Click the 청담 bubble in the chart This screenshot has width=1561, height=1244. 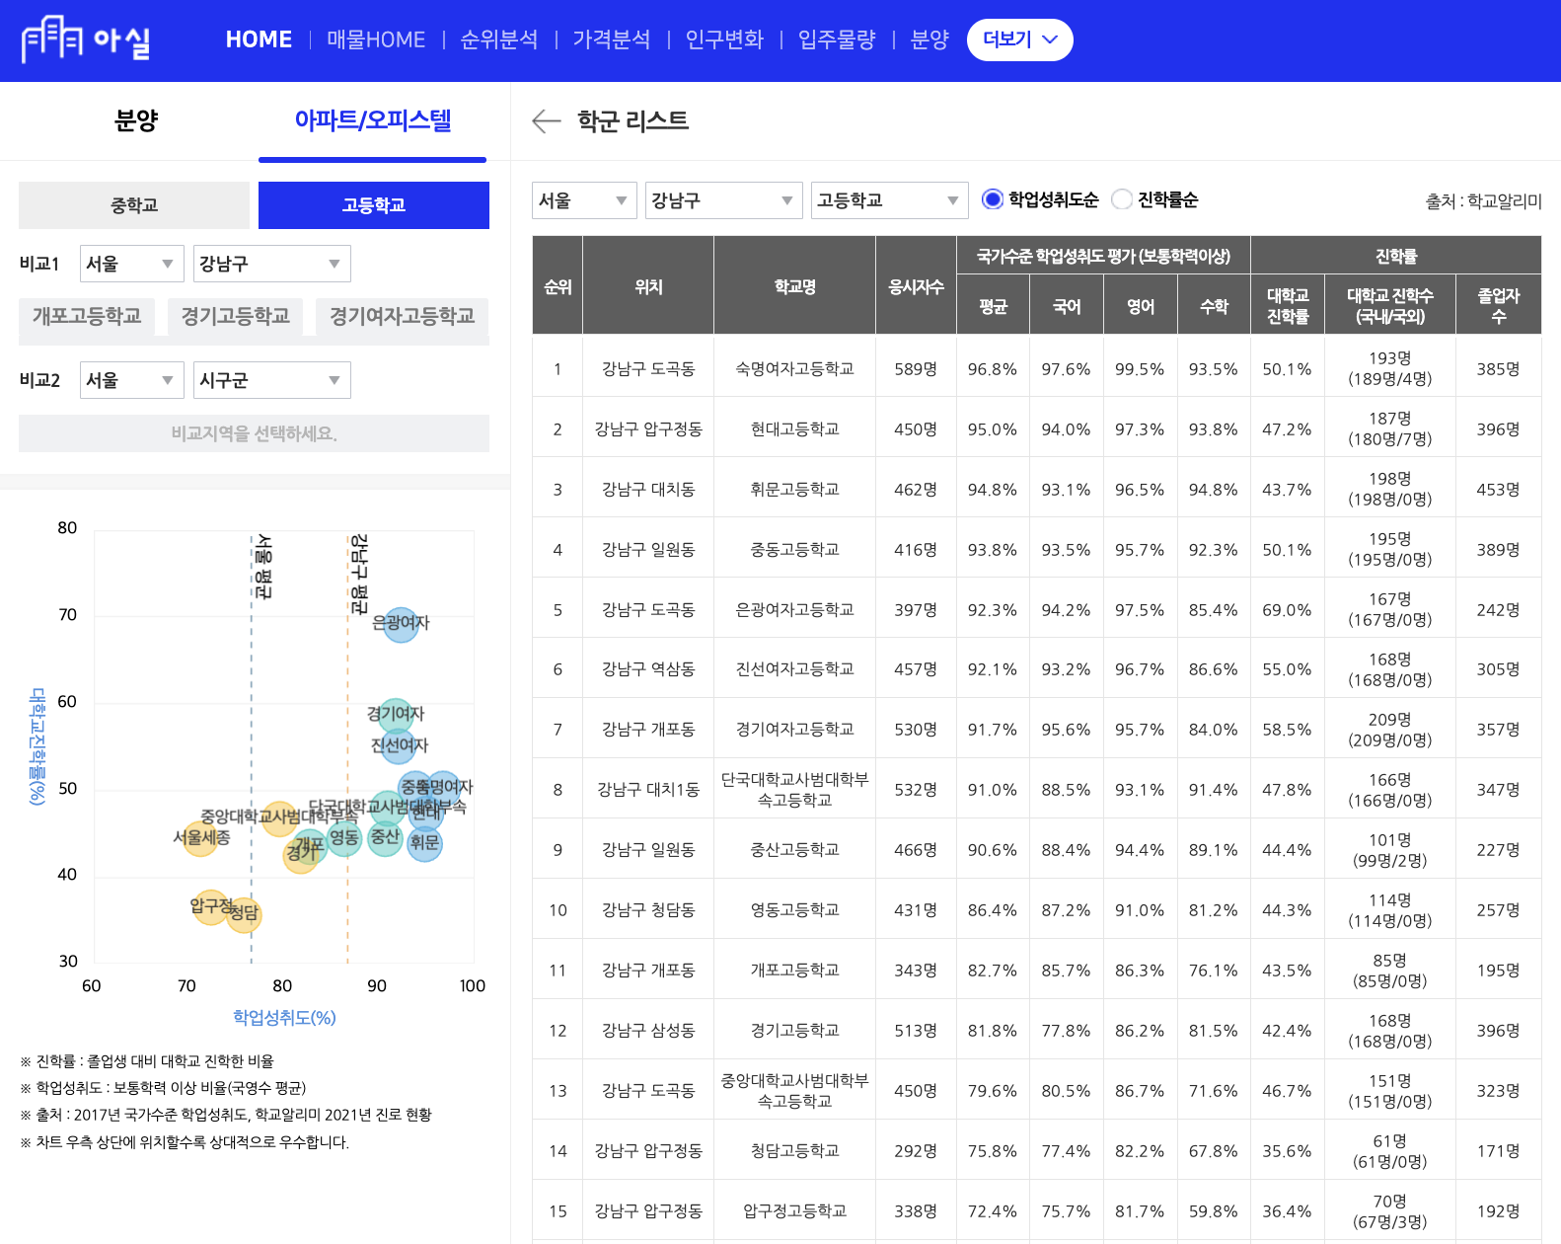[x=243, y=914]
